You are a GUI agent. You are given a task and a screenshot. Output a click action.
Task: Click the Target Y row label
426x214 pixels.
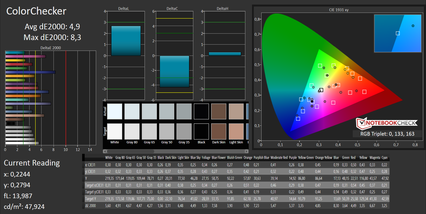[91, 199]
